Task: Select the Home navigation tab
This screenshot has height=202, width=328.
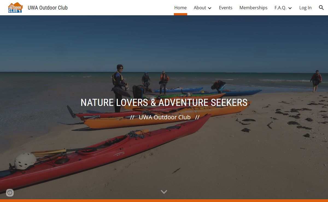Action: point(180,8)
